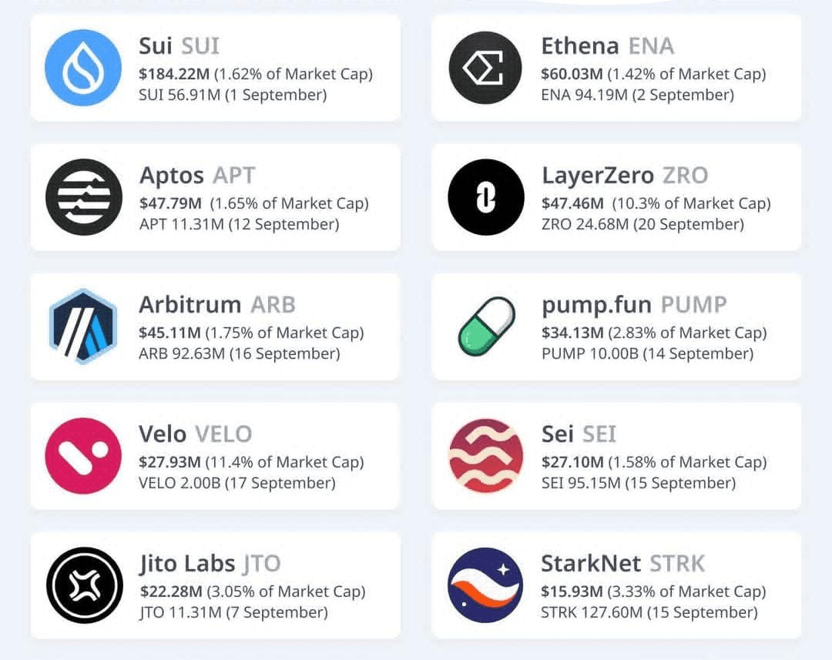
Task: Click the Jito Labs black logo
Action: (83, 585)
